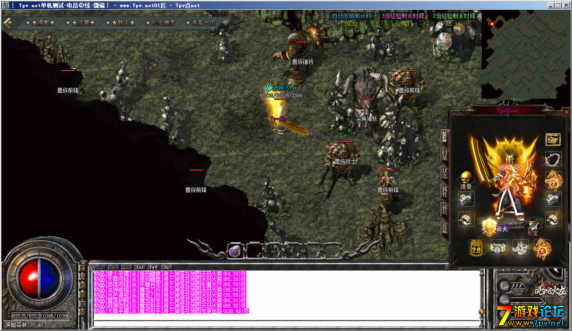Image resolution: width=572 pixels, height=331 pixels.
Task: Toggle the broadcast chat channel button on sidebar
Action: 82,304
